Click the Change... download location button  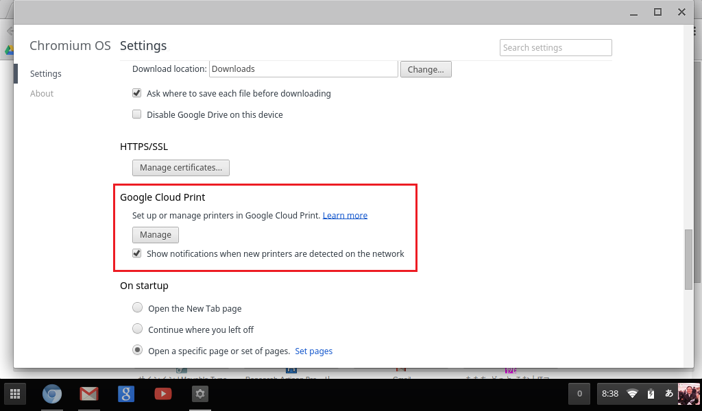click(426, 69)
